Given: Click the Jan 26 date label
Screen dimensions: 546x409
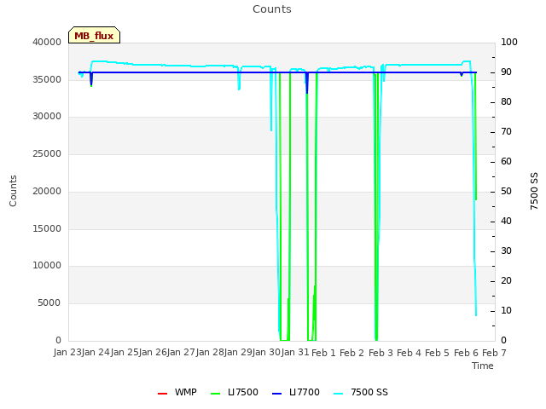Looking at the screenshot, I should coord(153,353).
